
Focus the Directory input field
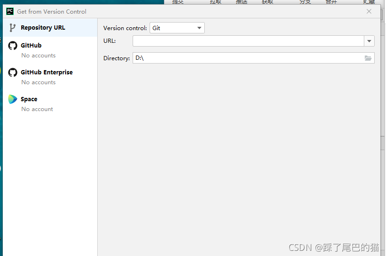253,58
